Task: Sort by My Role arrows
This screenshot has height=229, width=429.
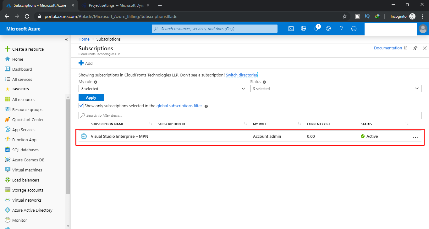Action: tap(300, 124)
